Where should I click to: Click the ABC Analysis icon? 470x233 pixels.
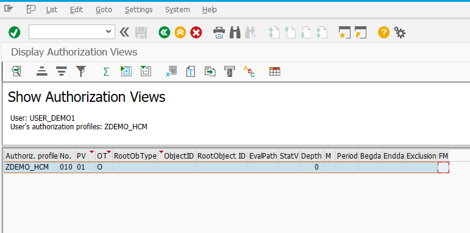coord(249,71)
